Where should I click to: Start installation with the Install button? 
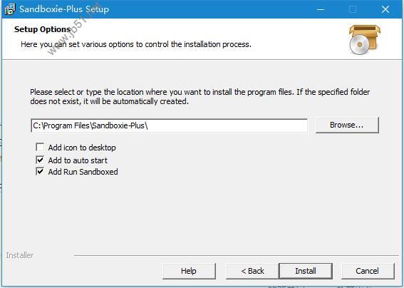tap(306, 271)
